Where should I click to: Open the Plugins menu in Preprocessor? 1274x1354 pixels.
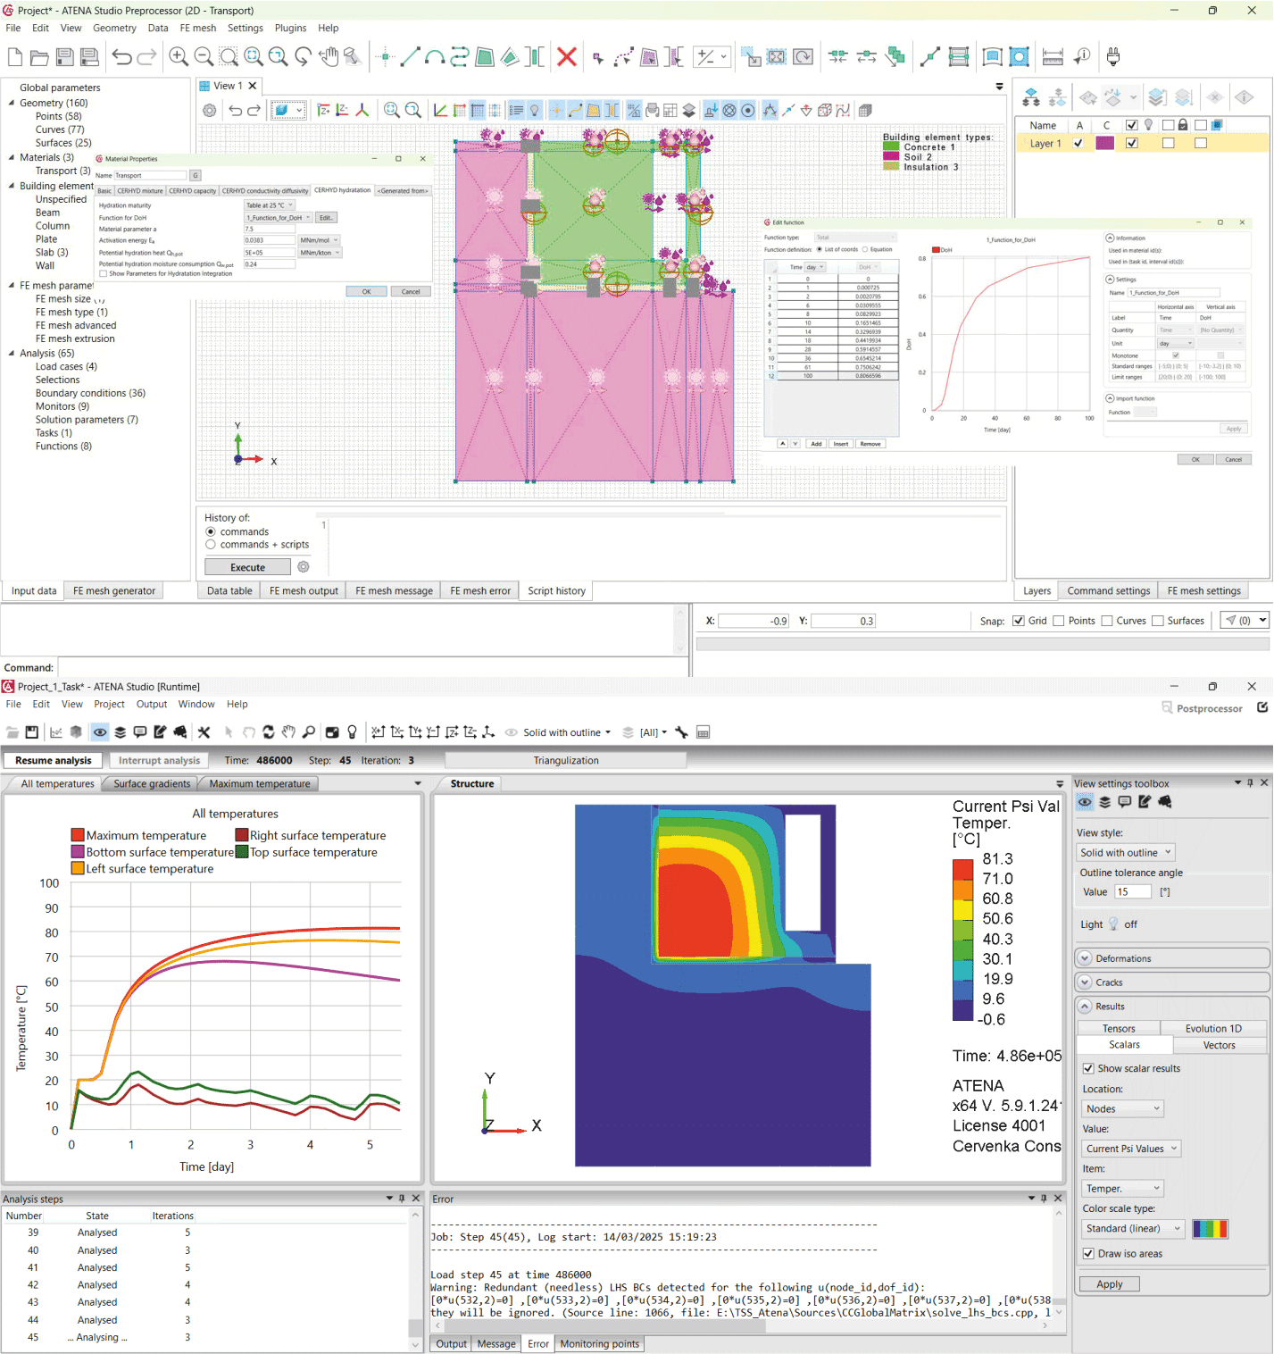290,29
